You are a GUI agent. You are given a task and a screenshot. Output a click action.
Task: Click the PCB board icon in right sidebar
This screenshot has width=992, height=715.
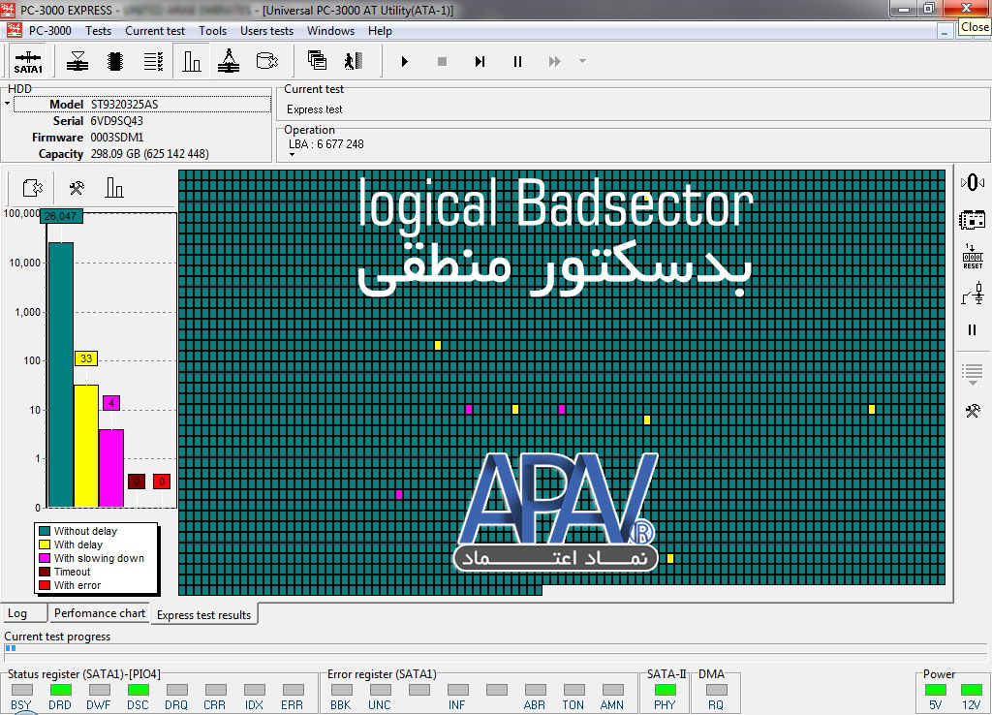point(973,220)
